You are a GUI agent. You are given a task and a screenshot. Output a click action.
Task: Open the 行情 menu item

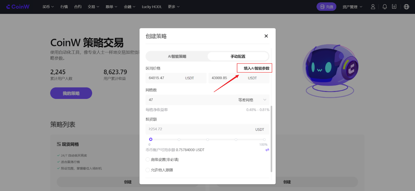64,7
